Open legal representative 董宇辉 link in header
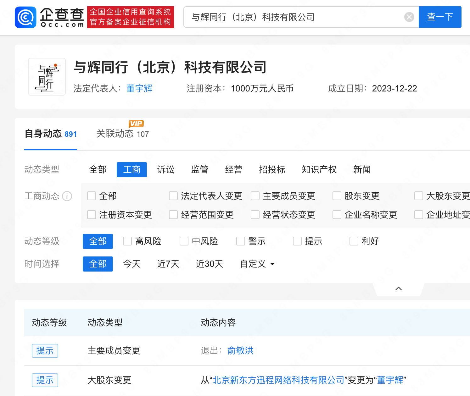The height and width of the screenshot is (396, 470). (x=139, y=89)
